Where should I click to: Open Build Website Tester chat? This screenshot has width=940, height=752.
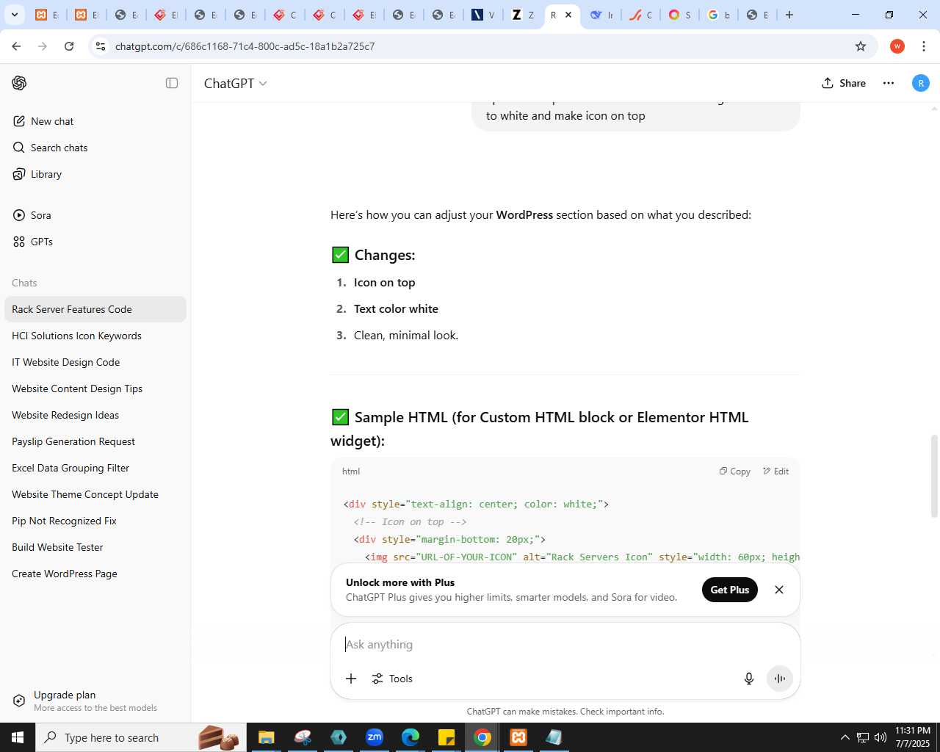(x=95, y=547)
